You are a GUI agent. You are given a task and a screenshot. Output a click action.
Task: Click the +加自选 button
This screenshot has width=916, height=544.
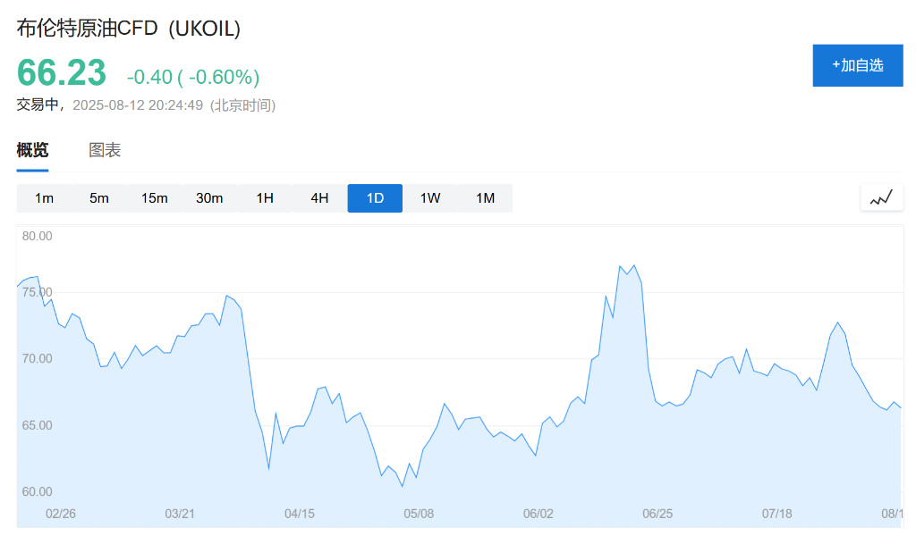click(x=857, y=65)
